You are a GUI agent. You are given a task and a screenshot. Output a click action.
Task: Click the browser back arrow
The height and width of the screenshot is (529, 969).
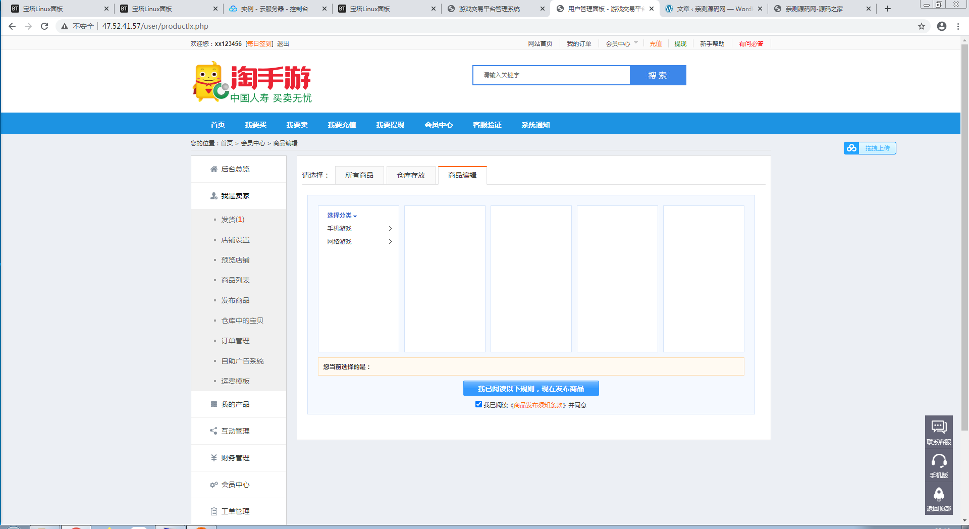(x=12, y=26)
